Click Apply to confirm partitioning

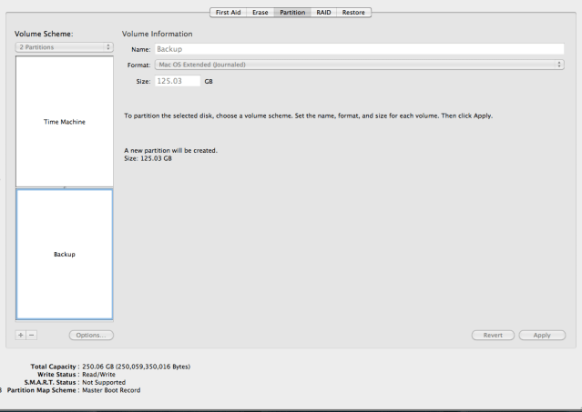pyautogui.click(x=541, y=335)
